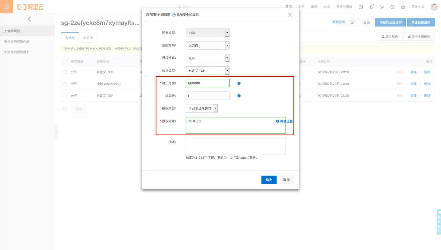Open the 网卡类型 dropdown showing 内网
The image size is (441, 250).
pyautogui.click(x=207, y=33)
